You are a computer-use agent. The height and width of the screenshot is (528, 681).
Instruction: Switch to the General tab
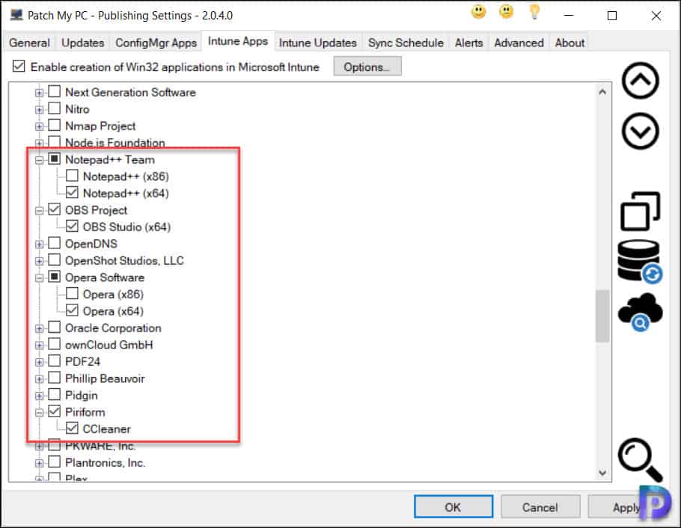pos(29,43)
